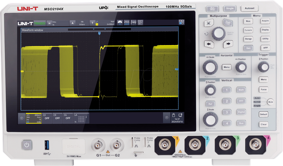
Task: Tap the C3 OFF channel box
Action: coord(57,118)
